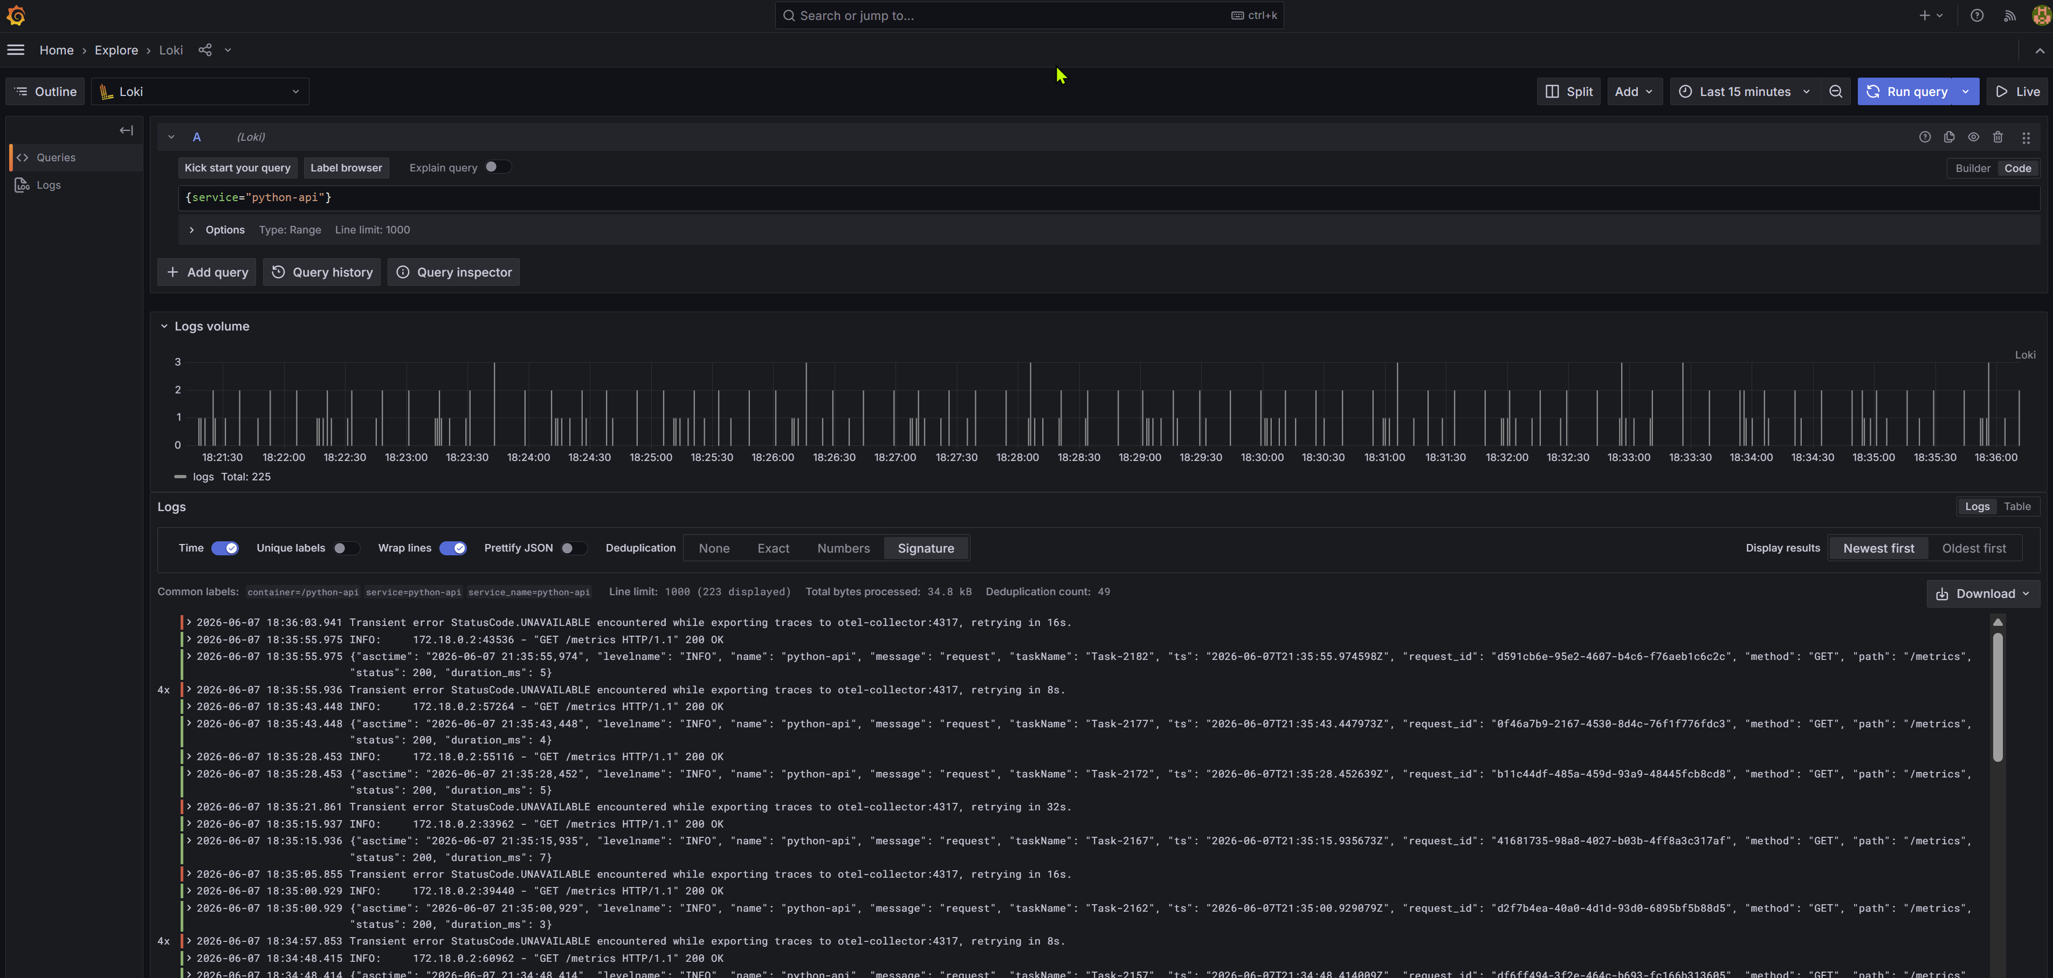The width and height of the screenshot is (2053, 978).
Task: Expand the 18:36:03.941 Transient error log line
Action: tap(188, 623)
